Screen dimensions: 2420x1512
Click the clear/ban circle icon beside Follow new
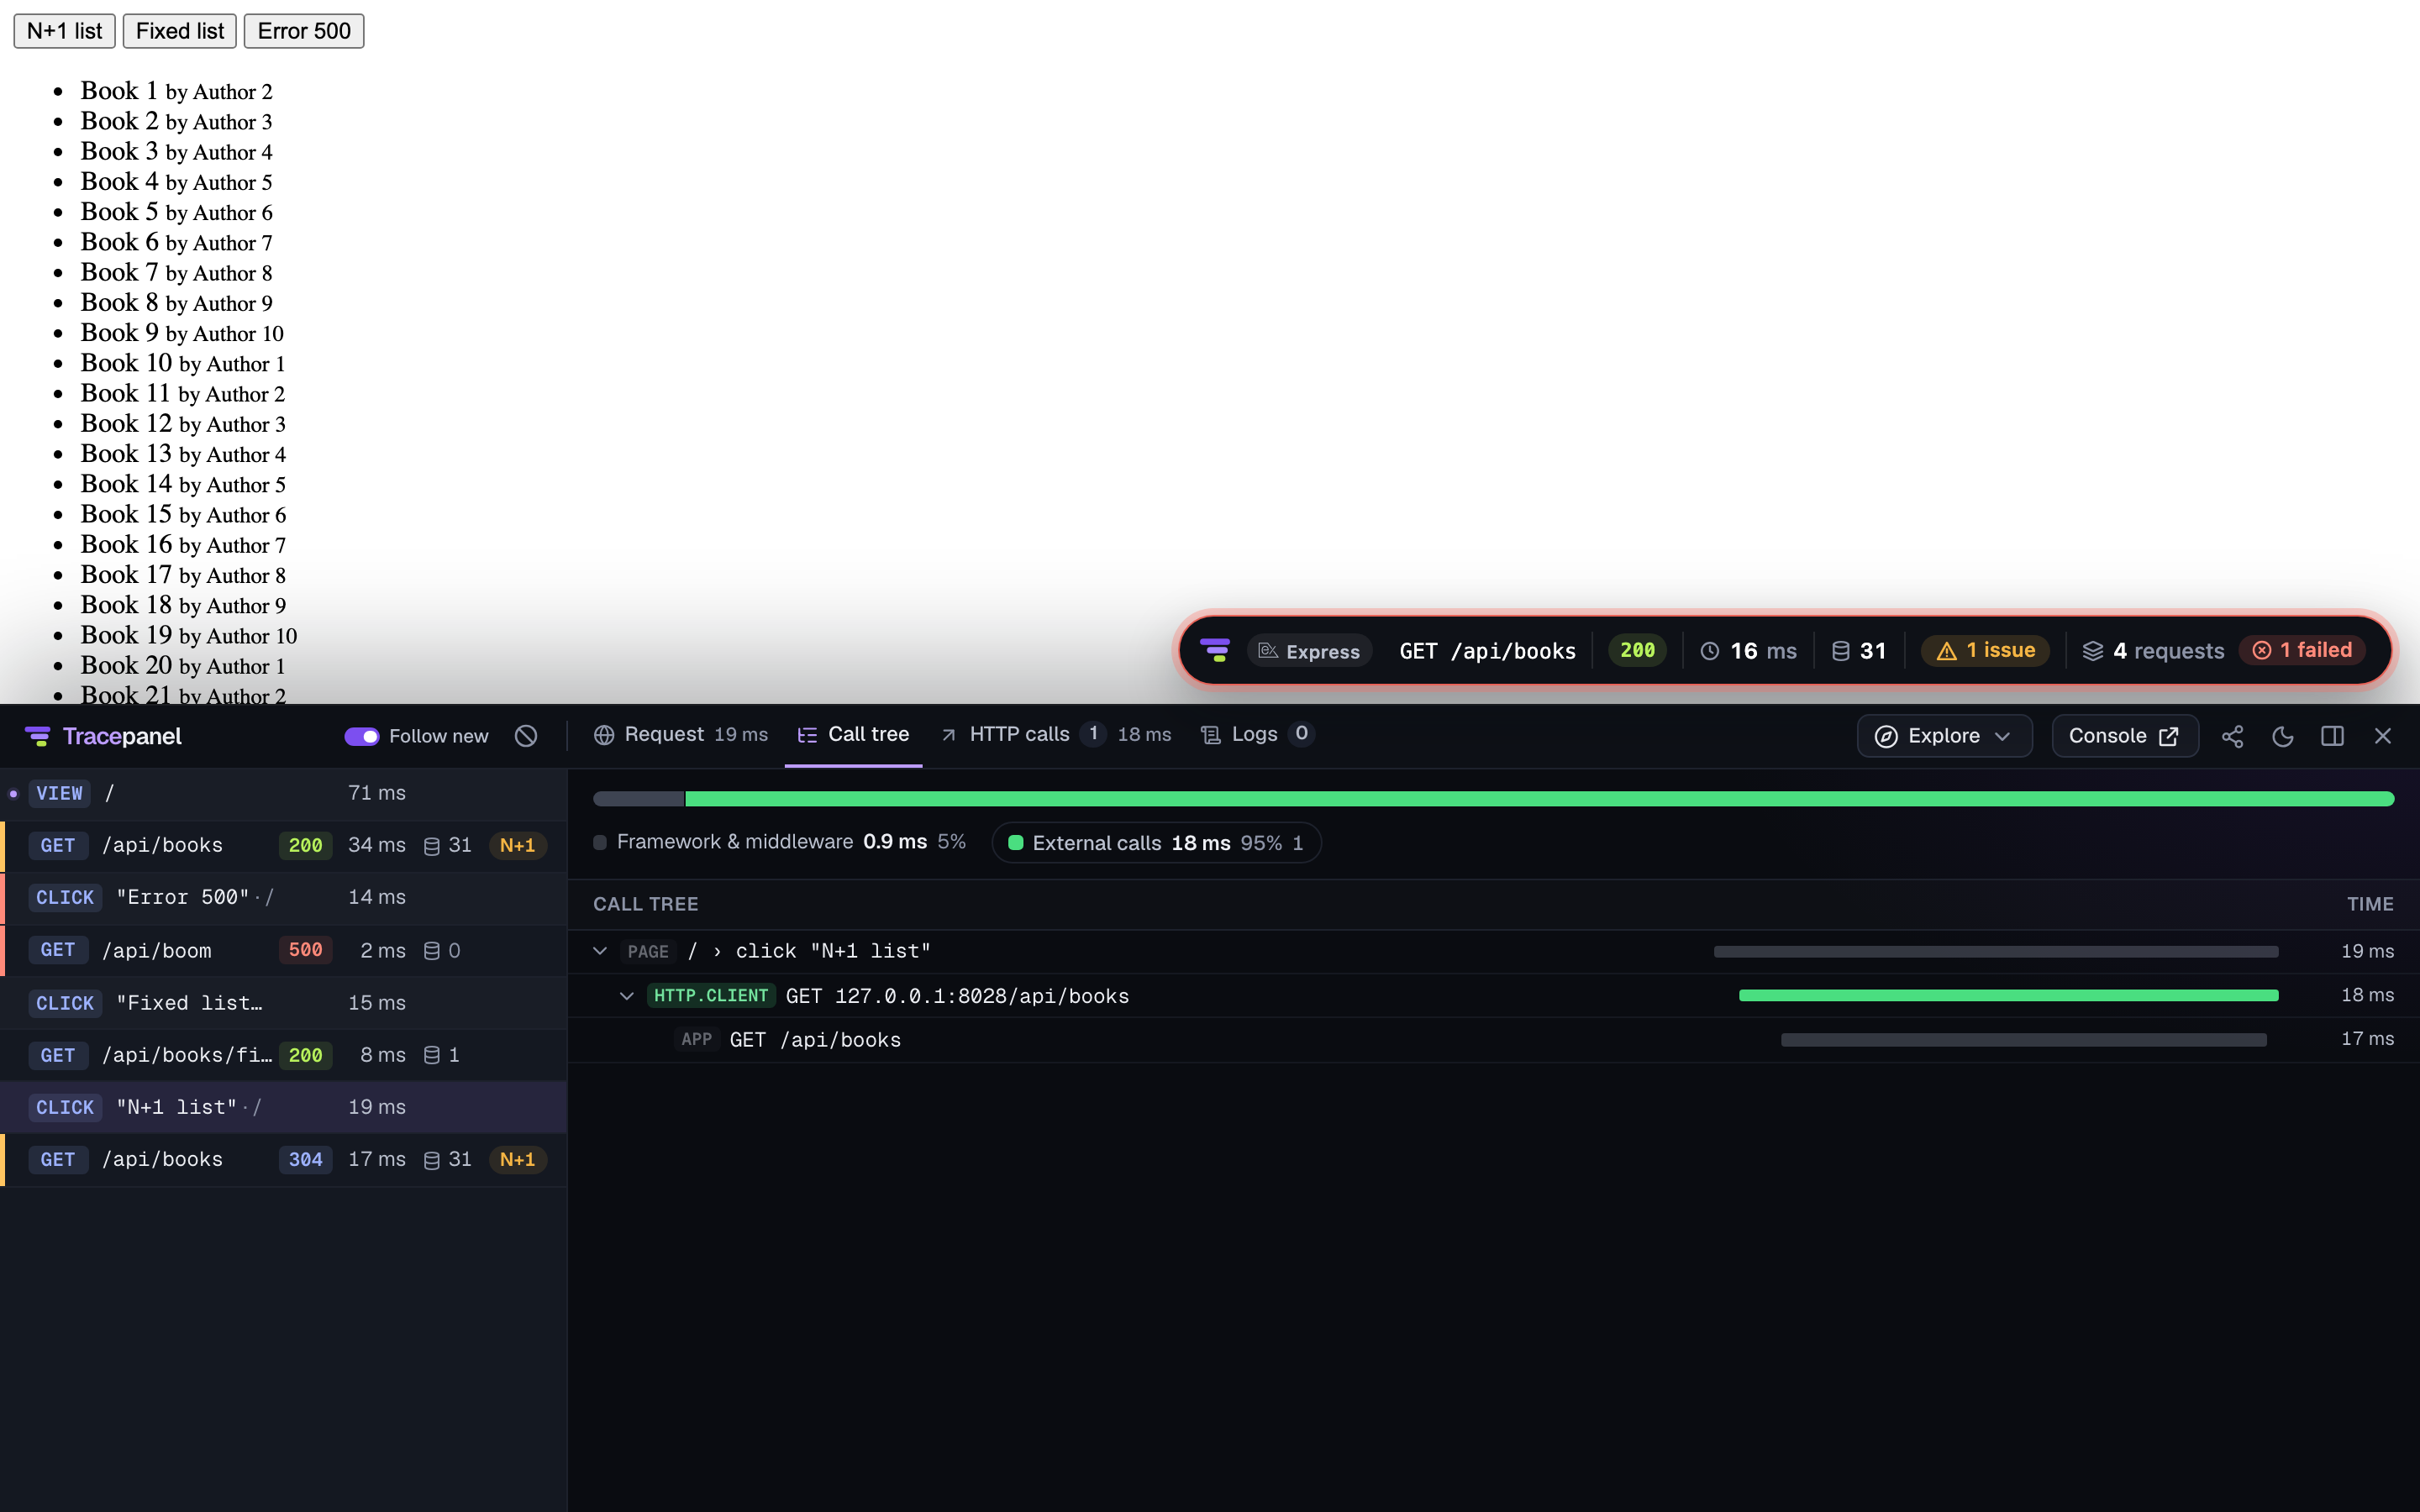[526, 736]
